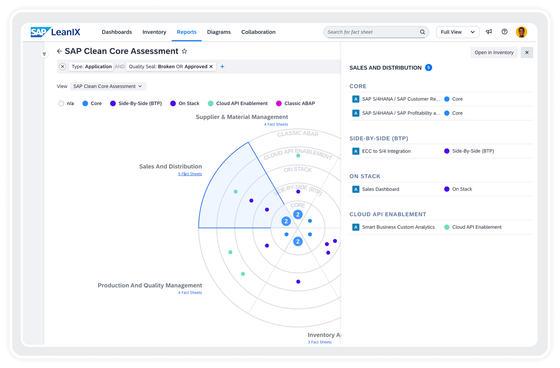Expand the Full View dropdown
Viewport: 560px width, 368px height.
coord(457,32)
